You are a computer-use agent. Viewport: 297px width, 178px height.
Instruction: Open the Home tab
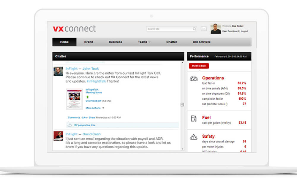[64, 42]
